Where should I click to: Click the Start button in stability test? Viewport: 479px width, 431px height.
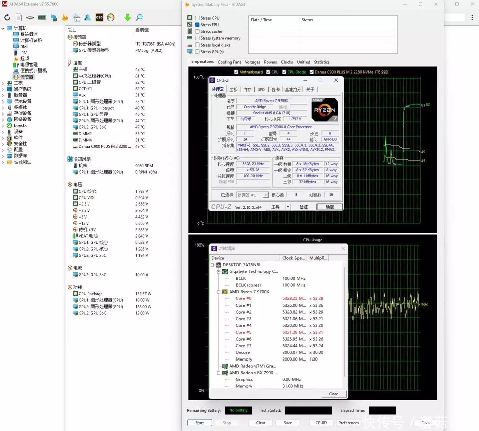199,423
